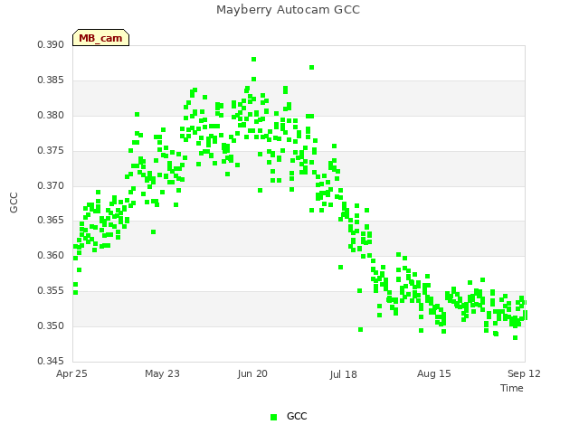Click the 0.385 y-axis tick label
The width and height of the screenshot is (579, 434).
pos(51,80)
